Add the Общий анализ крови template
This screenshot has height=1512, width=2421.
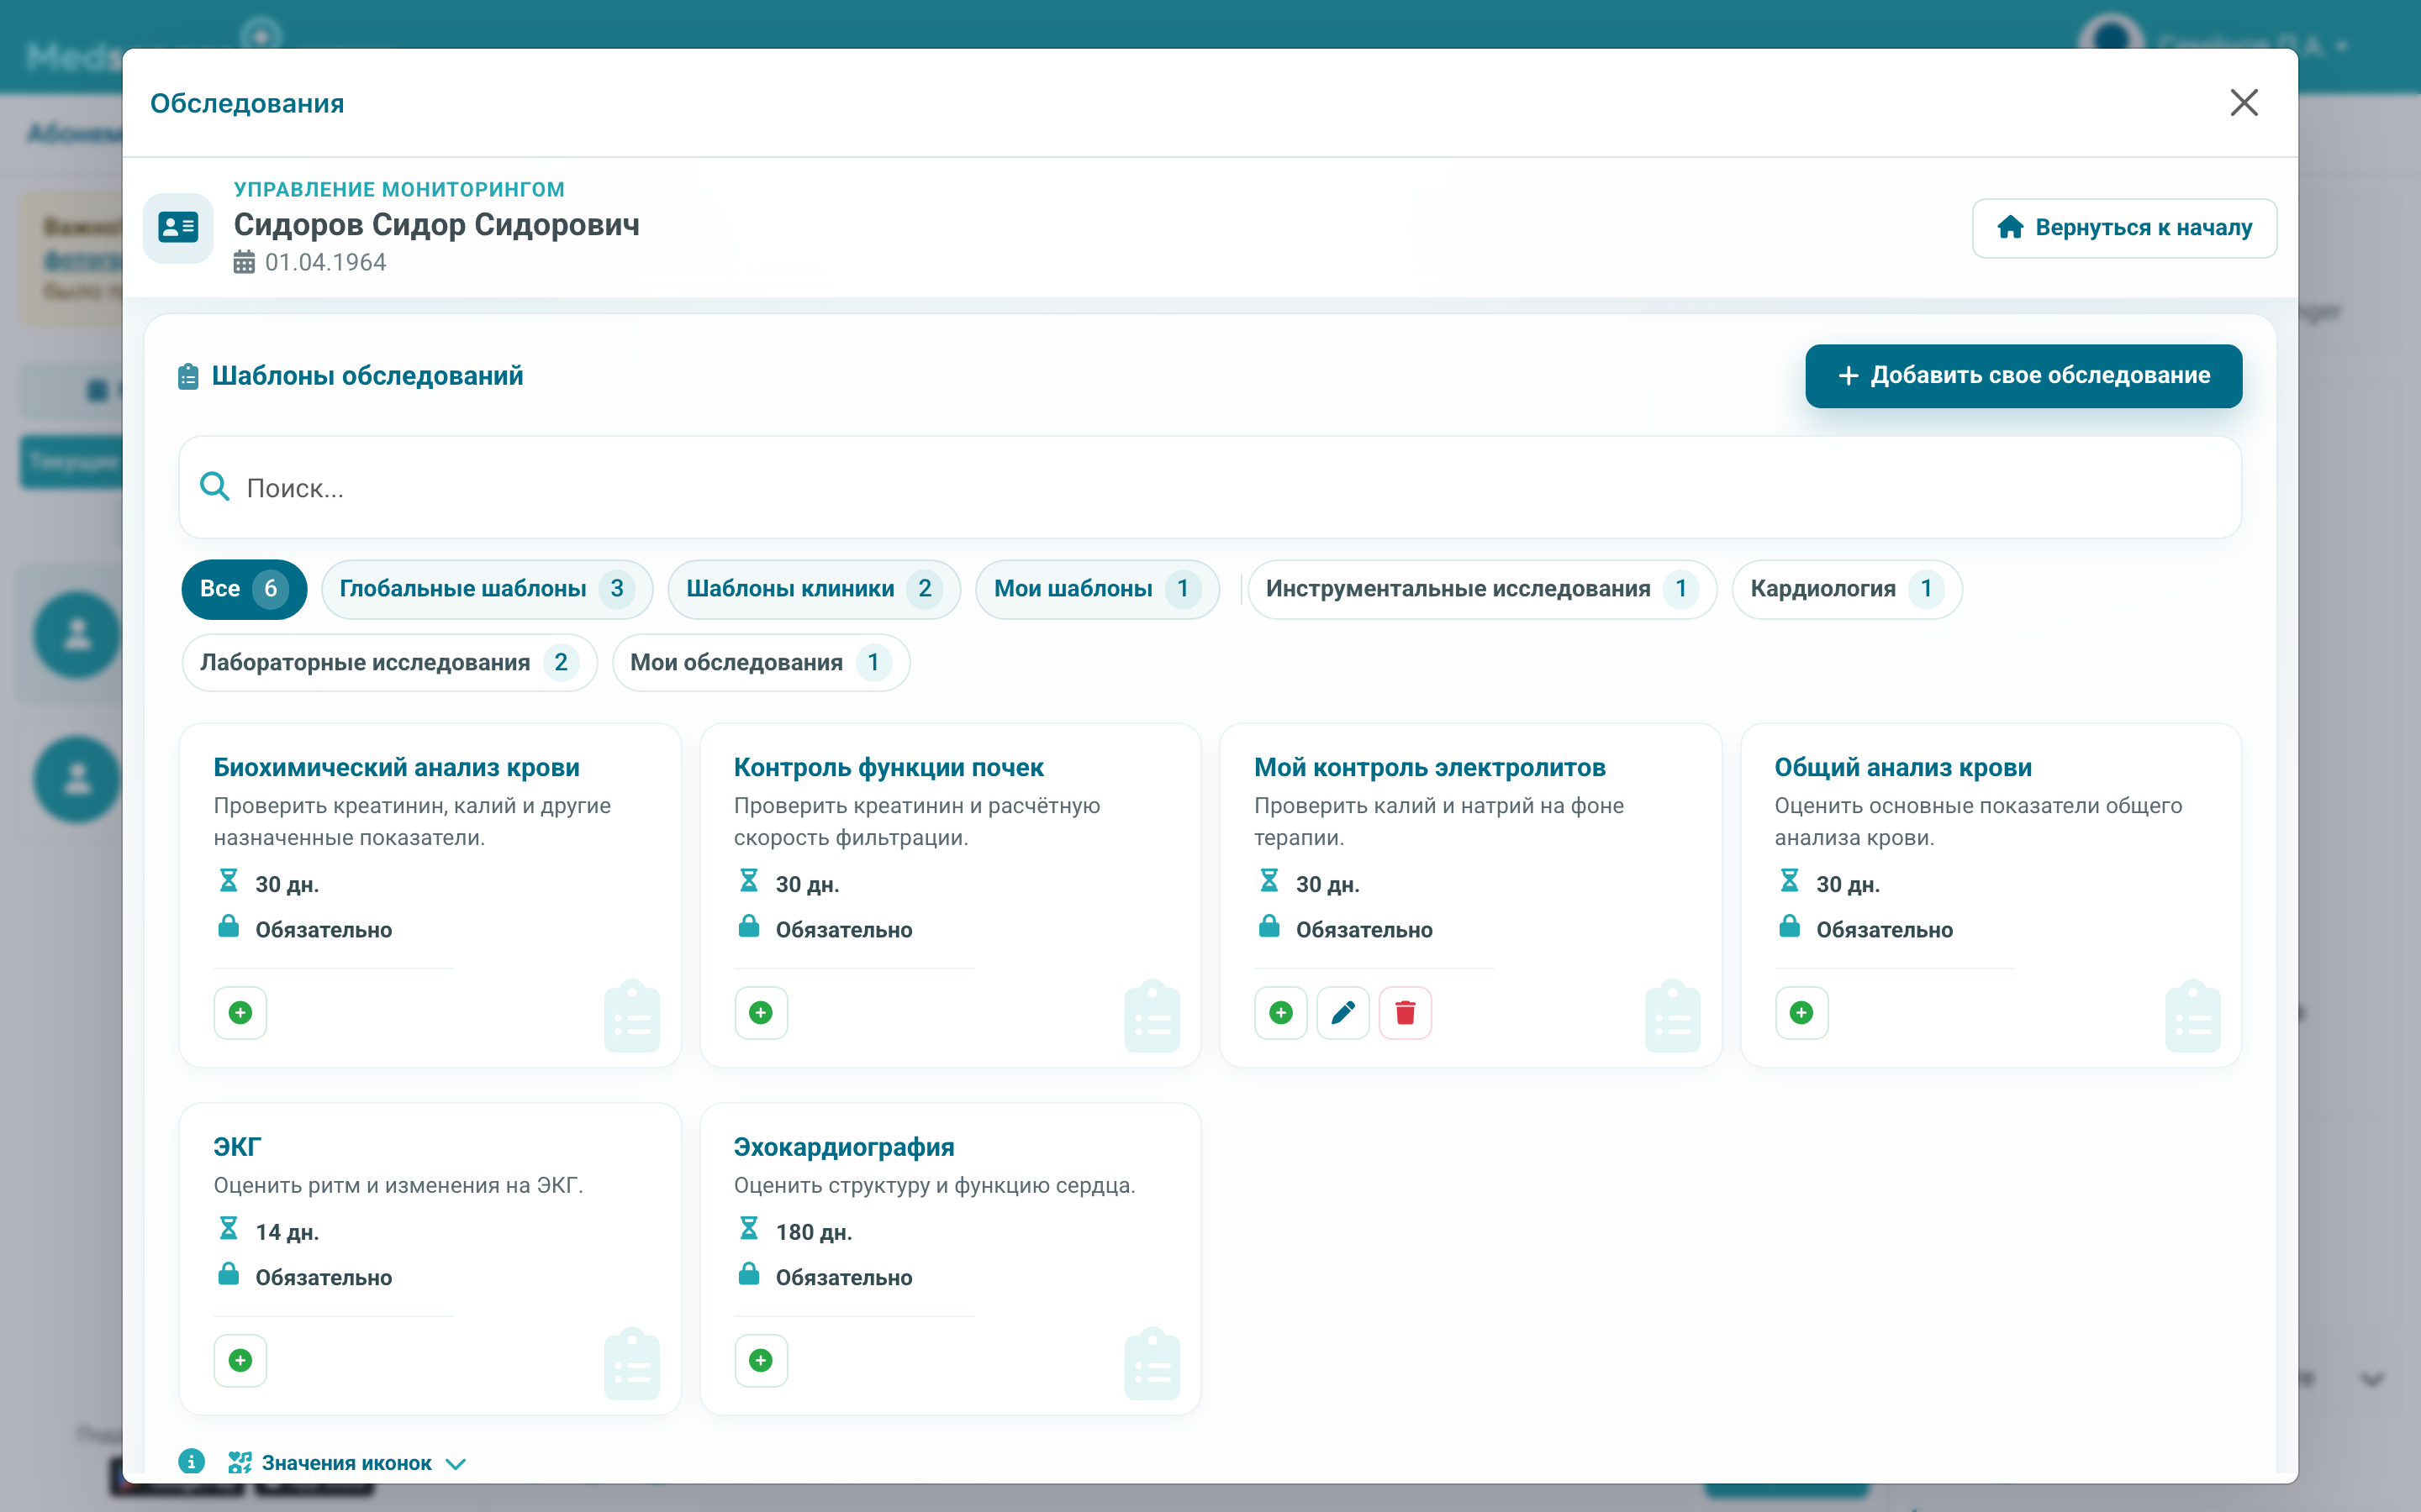[x=1801, y=1013]
